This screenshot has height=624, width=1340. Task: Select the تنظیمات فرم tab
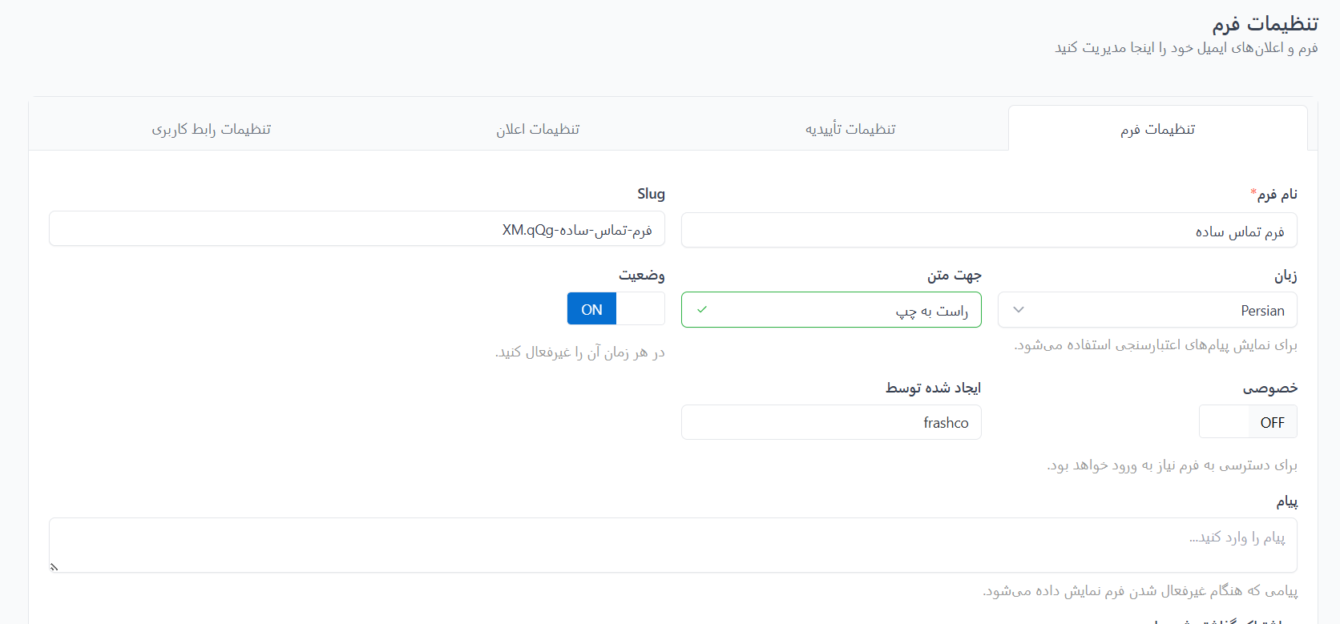point(1157,129)
